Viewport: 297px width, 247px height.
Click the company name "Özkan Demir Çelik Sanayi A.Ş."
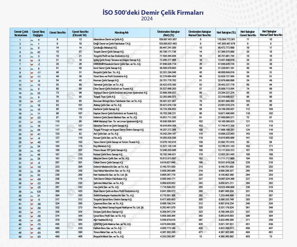pos(108,163)
